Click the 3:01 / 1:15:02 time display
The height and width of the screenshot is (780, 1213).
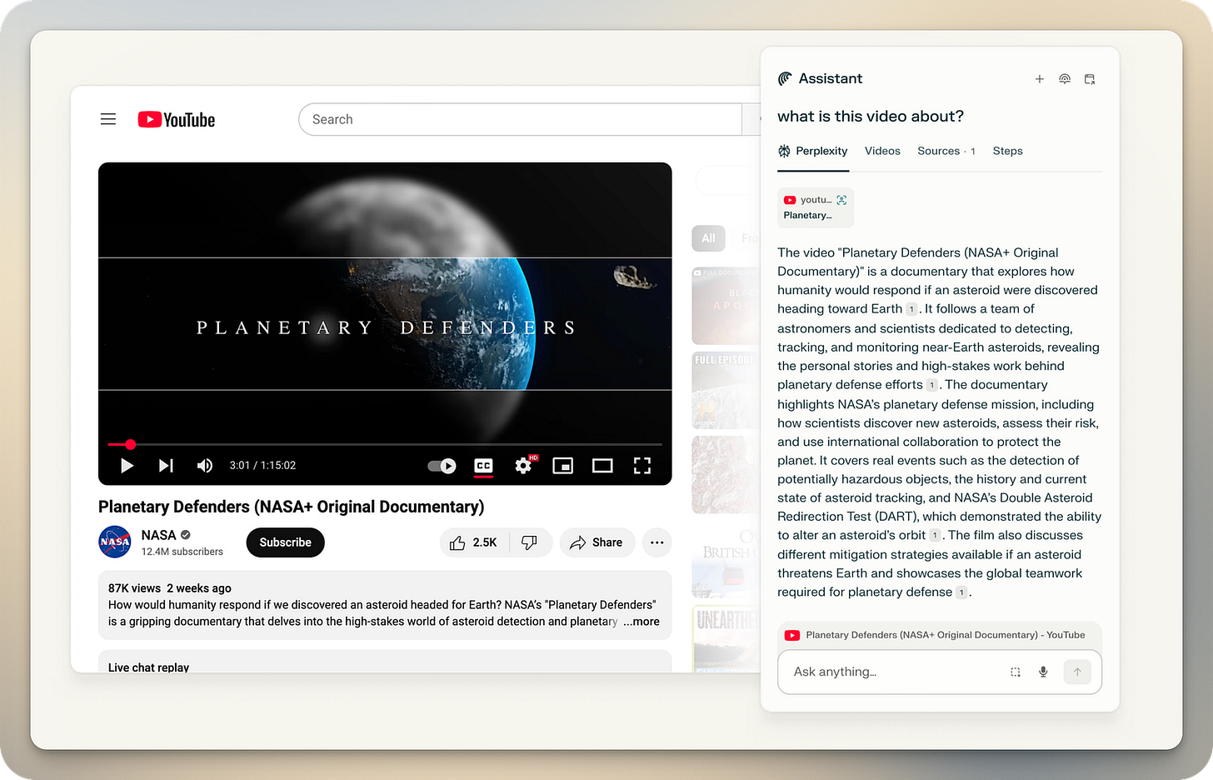click(x=262, y=465)
